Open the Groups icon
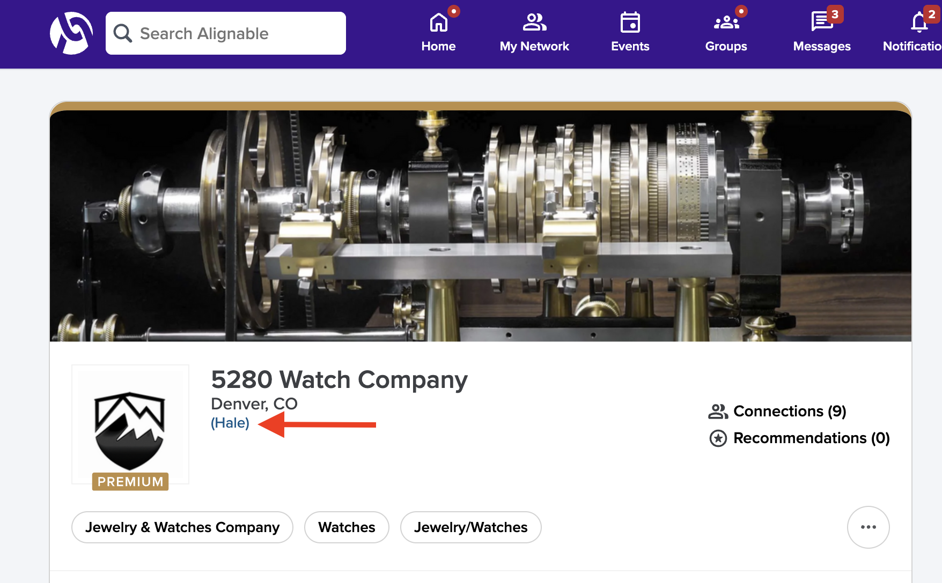This screenshot has width=942, height=583. tap(726, 22)
